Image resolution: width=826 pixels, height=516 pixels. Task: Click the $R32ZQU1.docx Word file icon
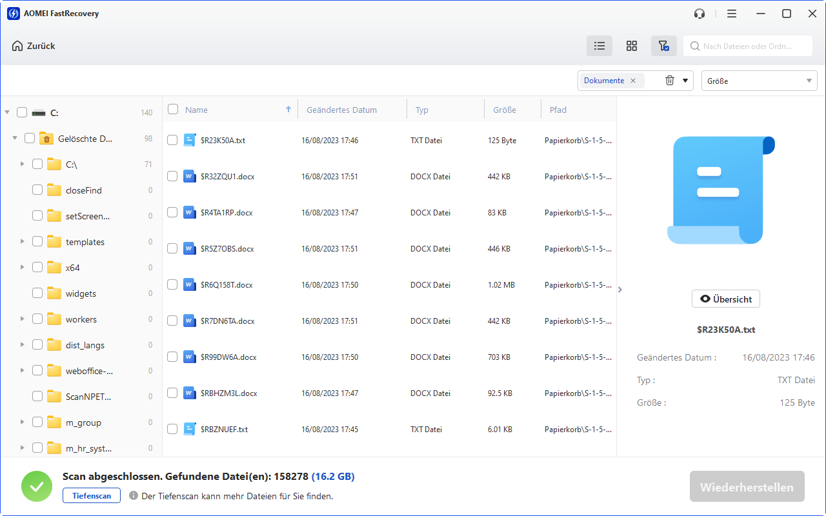(x=189, y=176)
